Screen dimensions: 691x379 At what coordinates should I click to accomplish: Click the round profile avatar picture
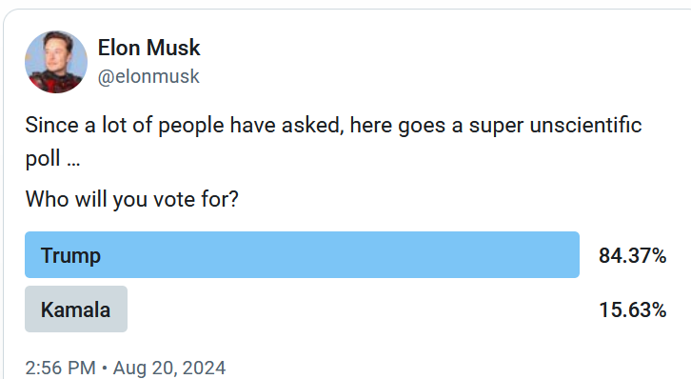pos(56,62)
